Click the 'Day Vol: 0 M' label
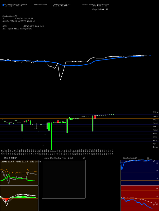Image resolution: width=159 pixels, height=211 pixels. tap(100, 10)
